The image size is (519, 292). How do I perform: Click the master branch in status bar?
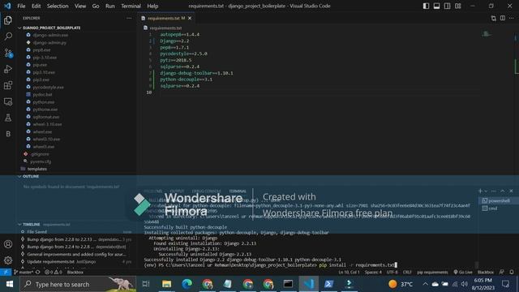tap(24, 273)
